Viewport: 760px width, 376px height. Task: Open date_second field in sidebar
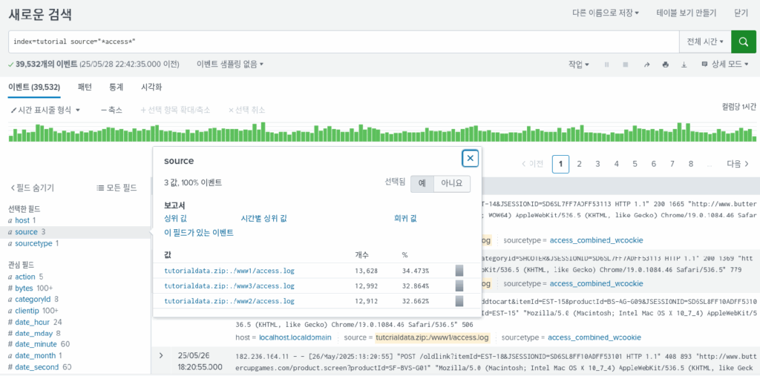[36, 367]
